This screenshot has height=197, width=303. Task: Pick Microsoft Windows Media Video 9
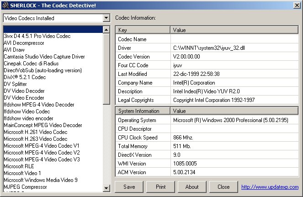point(41,180)
